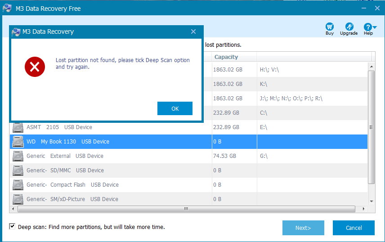
Task: Click drive icon of ASMT 2105 row
Action: (18, 127)
